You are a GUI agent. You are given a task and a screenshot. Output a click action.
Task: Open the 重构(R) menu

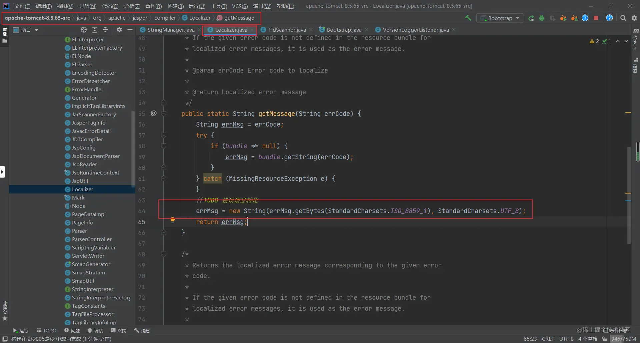coord(153,6)
